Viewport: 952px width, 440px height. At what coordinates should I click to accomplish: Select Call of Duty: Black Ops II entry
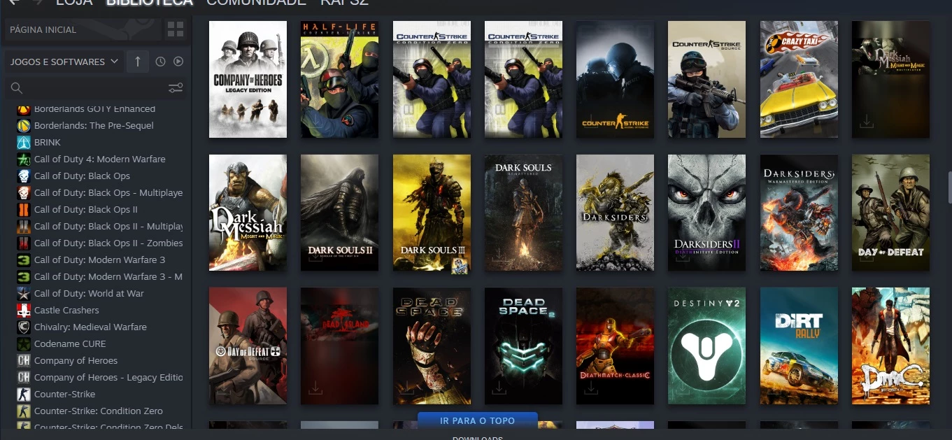[86, 210]
